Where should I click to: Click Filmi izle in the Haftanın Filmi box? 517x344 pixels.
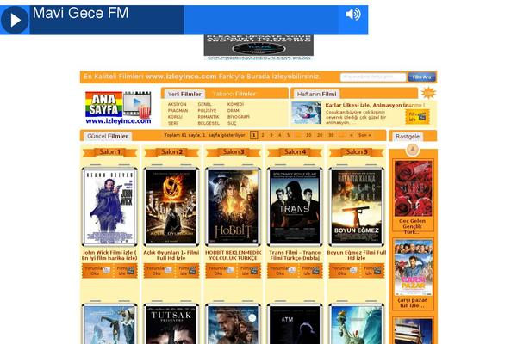coord(417,117)
